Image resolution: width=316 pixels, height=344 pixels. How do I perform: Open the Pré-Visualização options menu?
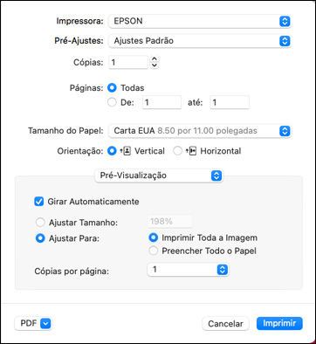pyautogui.click(x=159, y=175)
